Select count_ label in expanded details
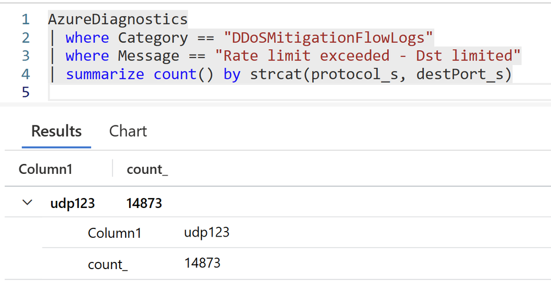Viewport: 551px width, 290px height. [108, 264]
